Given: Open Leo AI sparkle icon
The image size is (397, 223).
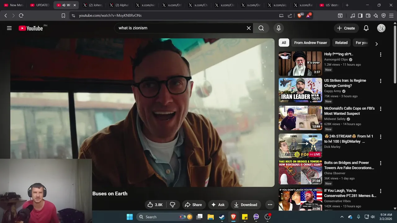Looking at the screenshot, I should (376, 15).
